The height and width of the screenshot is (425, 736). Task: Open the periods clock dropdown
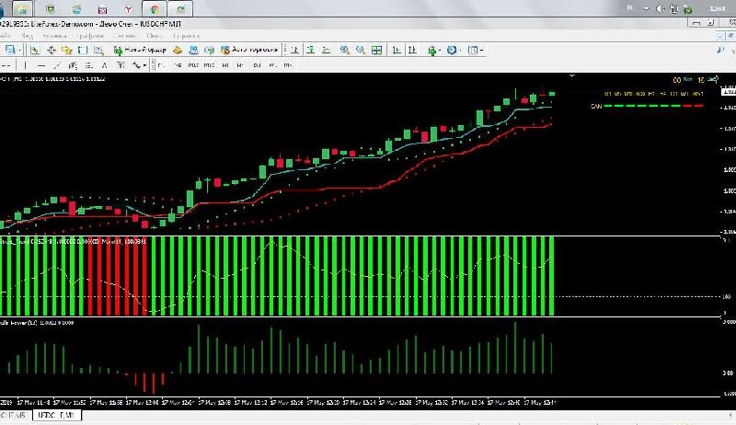click(x=453, y=50)
